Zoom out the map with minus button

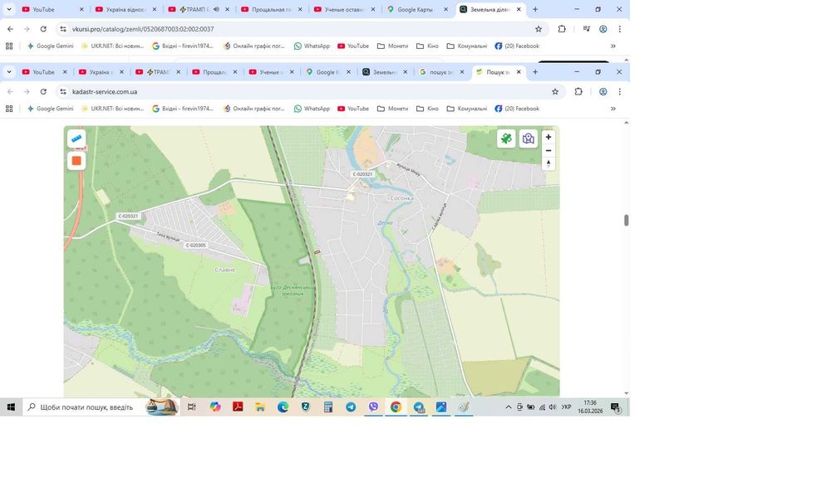pos(548,151)
